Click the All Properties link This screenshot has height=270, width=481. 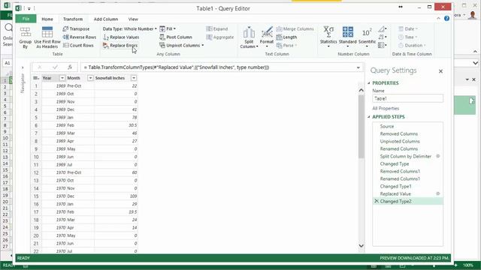point(386,108)
